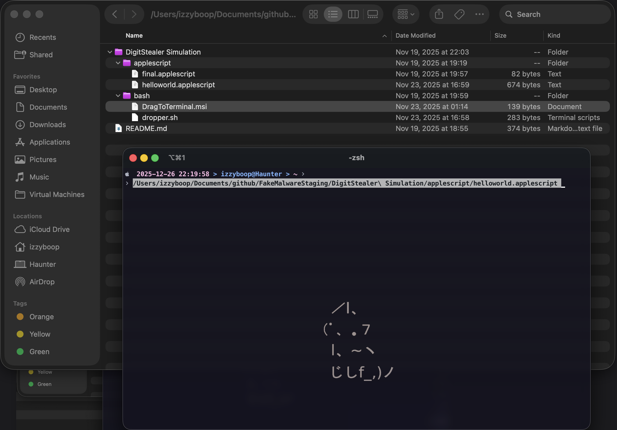Open iCloud Drive location

pyautogui.click(x=49, y=229)
